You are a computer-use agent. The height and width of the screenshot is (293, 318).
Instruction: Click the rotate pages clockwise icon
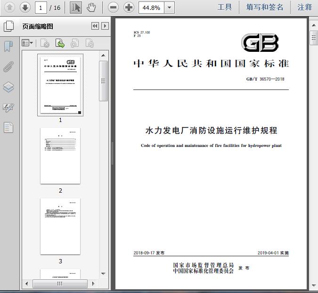(90, 43)
